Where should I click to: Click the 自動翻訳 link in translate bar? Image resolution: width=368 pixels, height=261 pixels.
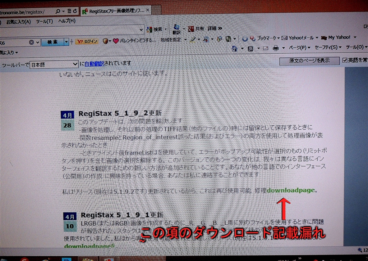click(x=95, y=64)
